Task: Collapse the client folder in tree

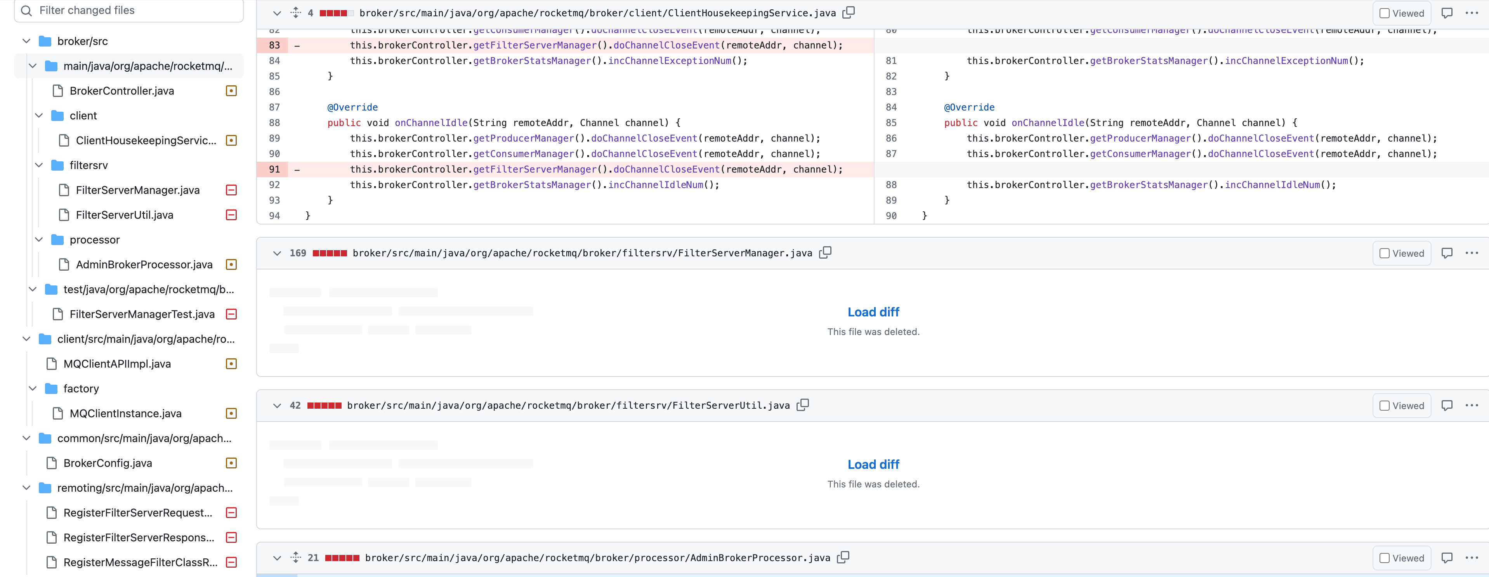Action: 39,116
